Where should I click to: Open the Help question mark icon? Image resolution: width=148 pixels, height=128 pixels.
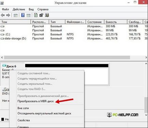coord(23,15)
